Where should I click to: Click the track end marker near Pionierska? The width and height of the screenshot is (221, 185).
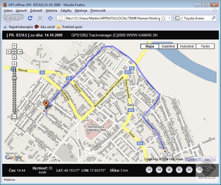coord(164,152)
